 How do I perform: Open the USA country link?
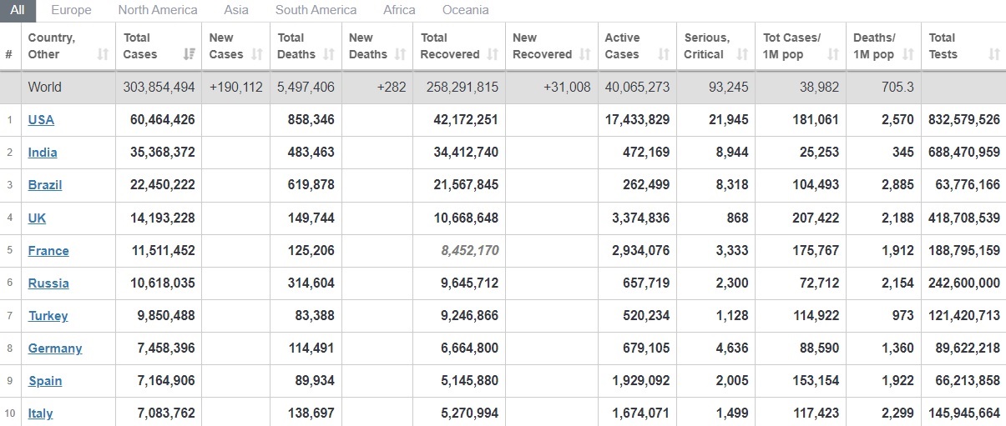(x=41, y=119)
